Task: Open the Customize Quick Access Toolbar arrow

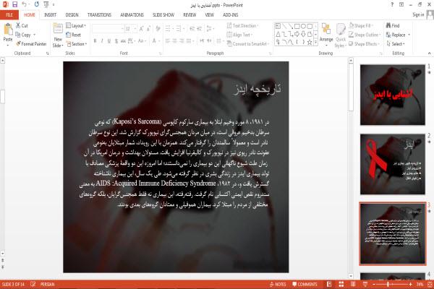Action: [54, 5]
